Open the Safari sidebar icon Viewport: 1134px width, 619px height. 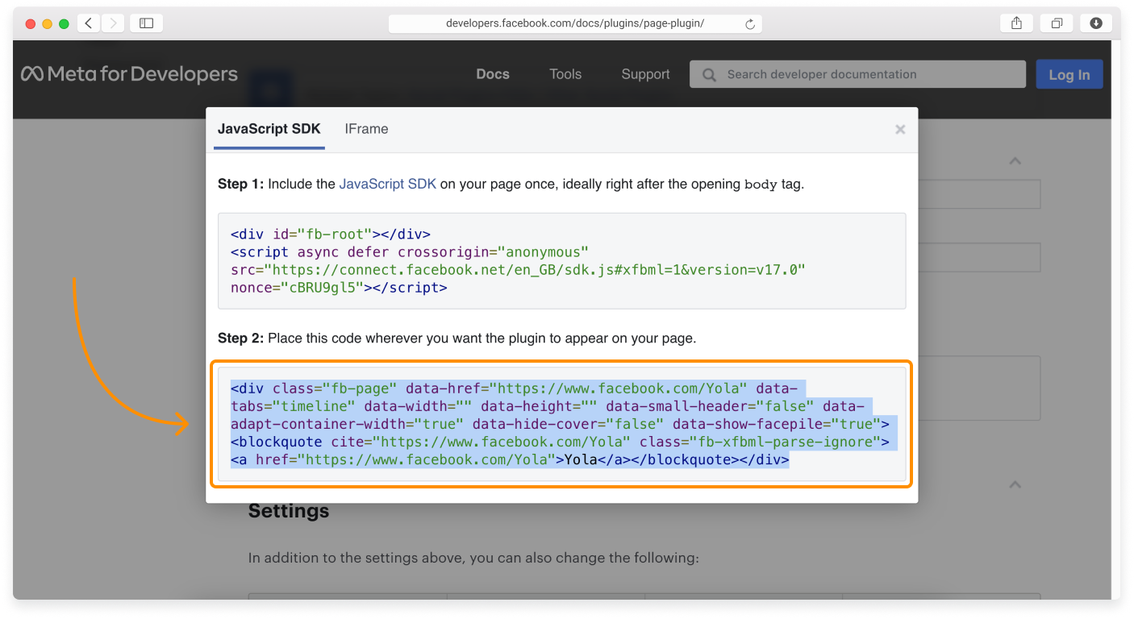pos(146,23)
